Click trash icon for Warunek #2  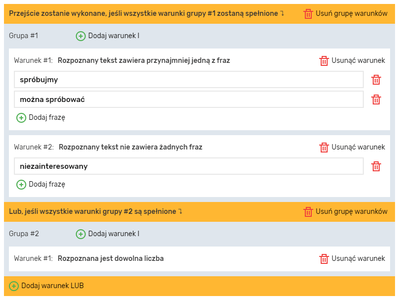pos(324,148)
